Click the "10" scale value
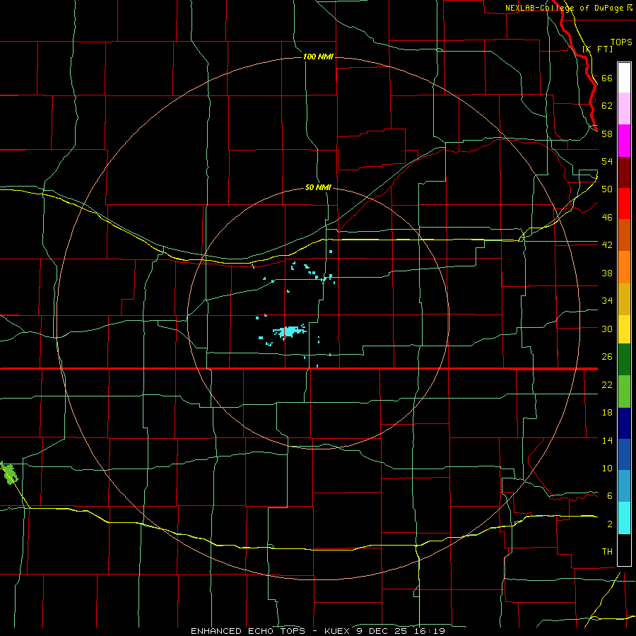 click(x=607, y=468)
